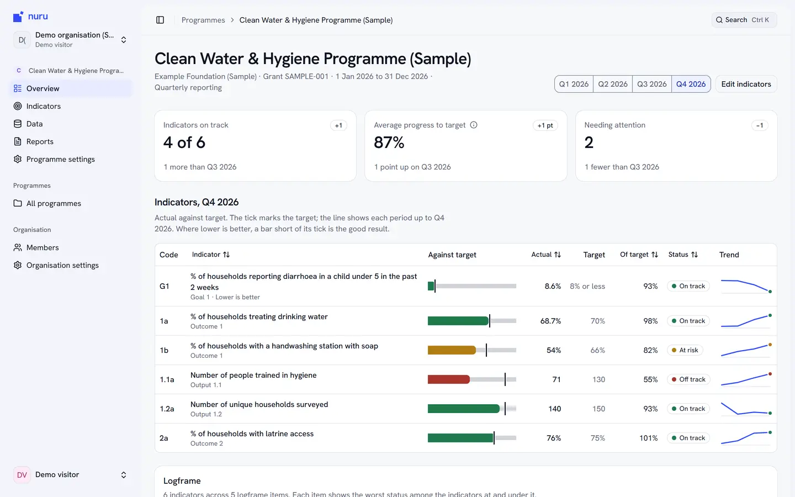Click the Indicators target icon

(x=18, y=106)
